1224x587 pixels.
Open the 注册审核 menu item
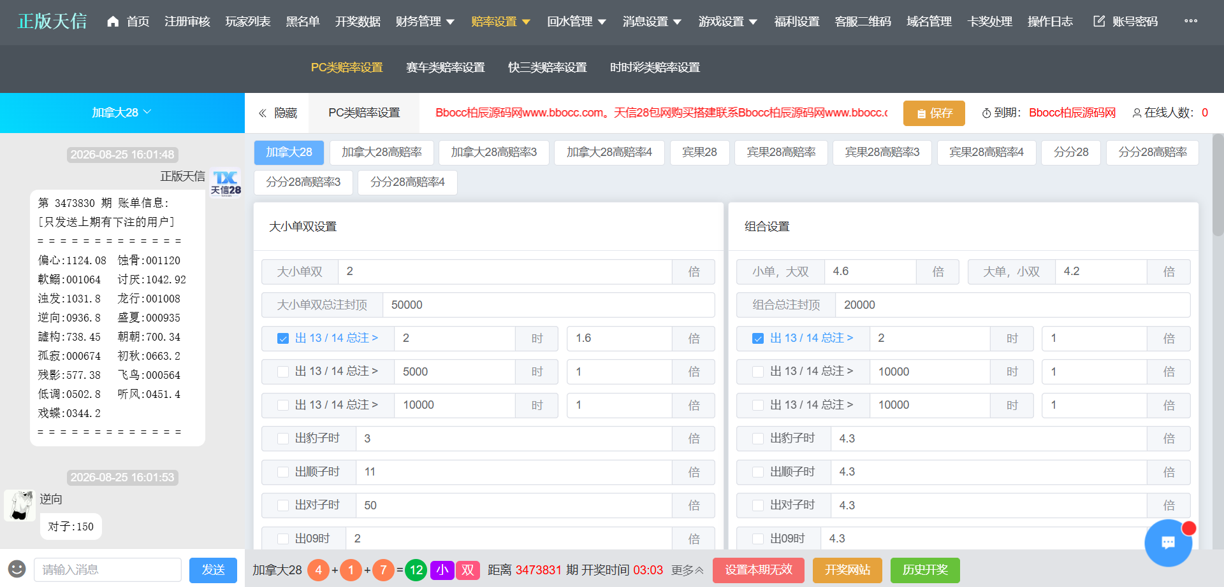[187, 22]
